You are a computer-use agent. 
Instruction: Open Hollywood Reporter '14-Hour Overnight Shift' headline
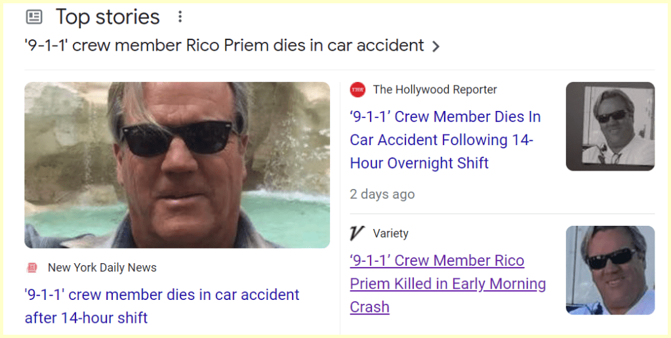pos(445,140)
